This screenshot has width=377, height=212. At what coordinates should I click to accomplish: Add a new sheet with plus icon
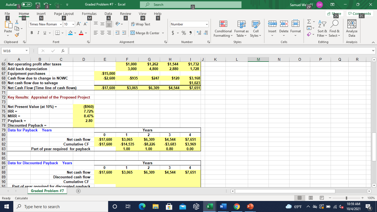(x=78, y=191)
